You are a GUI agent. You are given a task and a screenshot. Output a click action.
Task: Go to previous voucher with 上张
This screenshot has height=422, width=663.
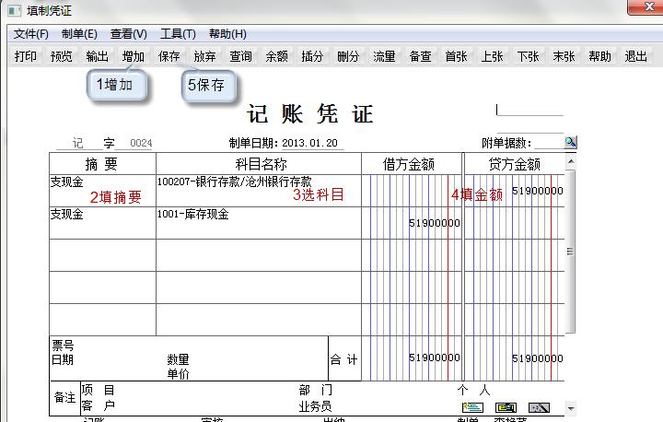(x=492, y=56)
